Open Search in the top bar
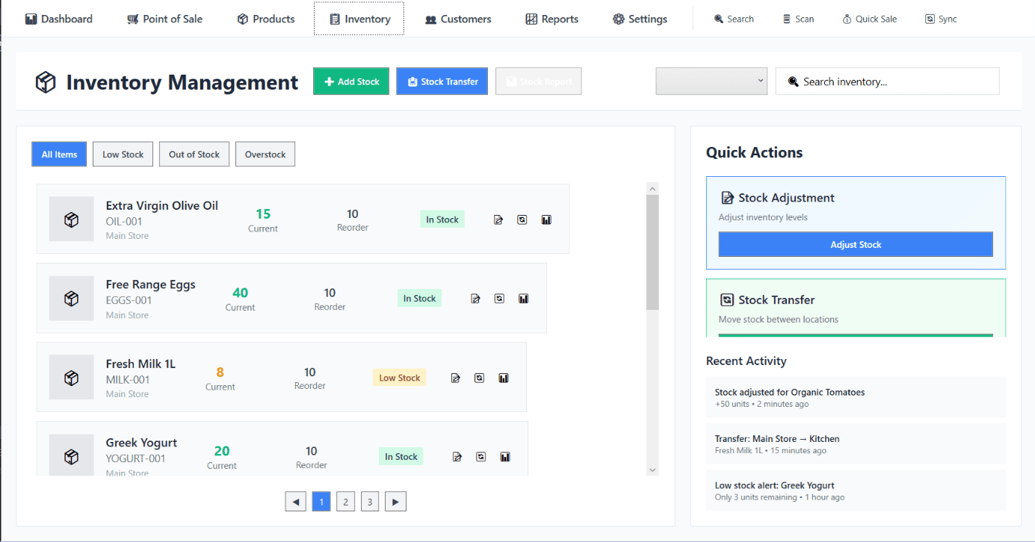The width and height of the screenshot is (1035, 542). [734, 19]
